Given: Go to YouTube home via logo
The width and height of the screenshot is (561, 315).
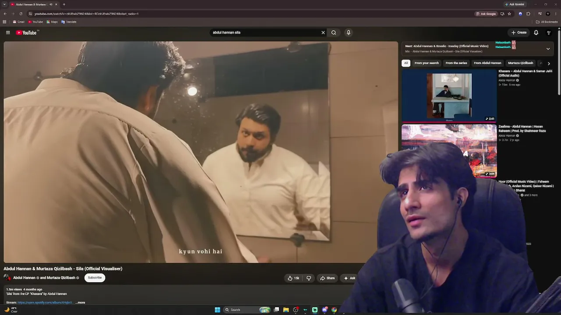Looking at the screenshot, I should (26, 32).
